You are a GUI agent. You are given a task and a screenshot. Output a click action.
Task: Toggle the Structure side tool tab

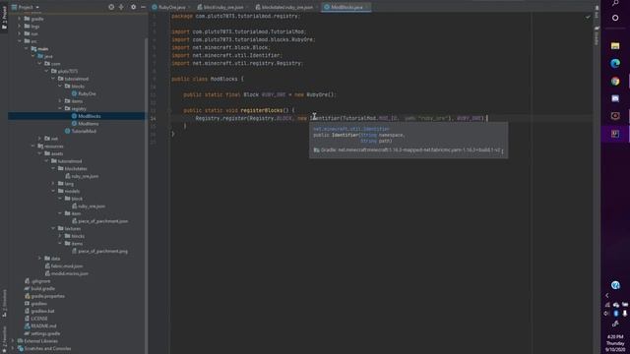click(x=4, y=303)
